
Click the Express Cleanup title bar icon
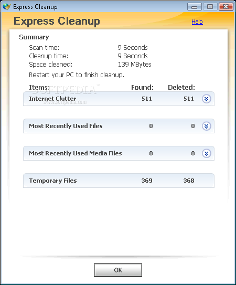point(7,7)
